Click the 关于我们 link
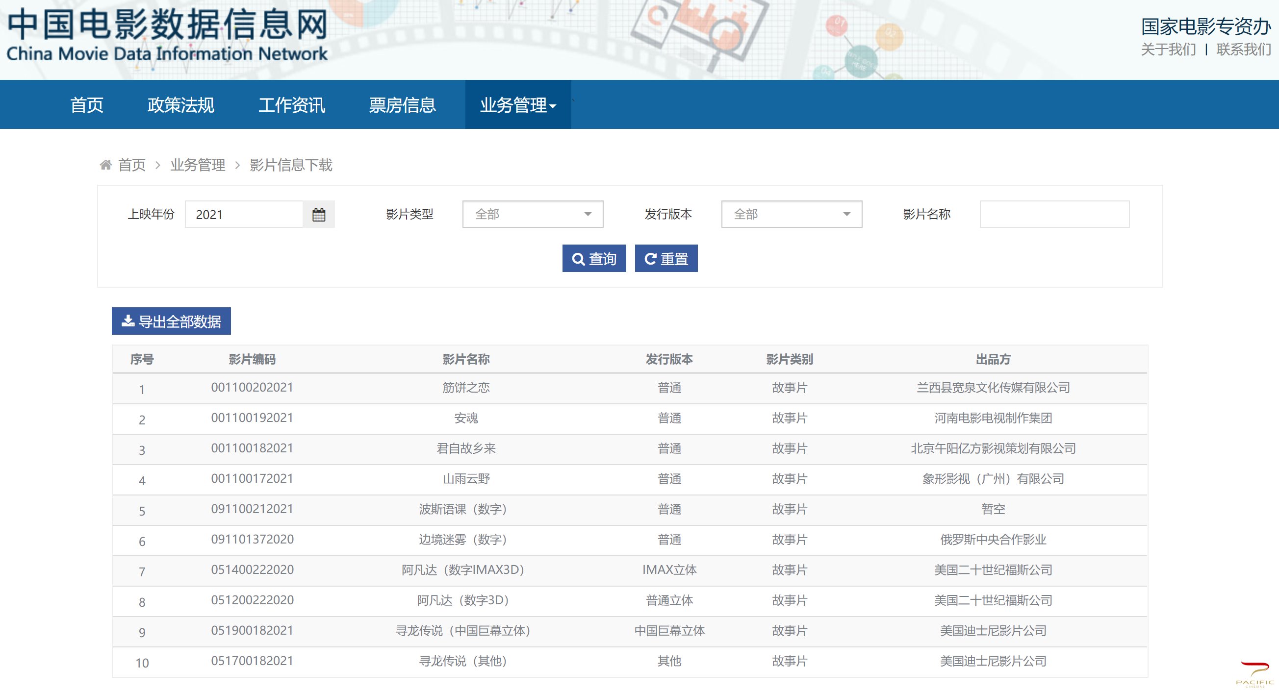 point(1168,49)
